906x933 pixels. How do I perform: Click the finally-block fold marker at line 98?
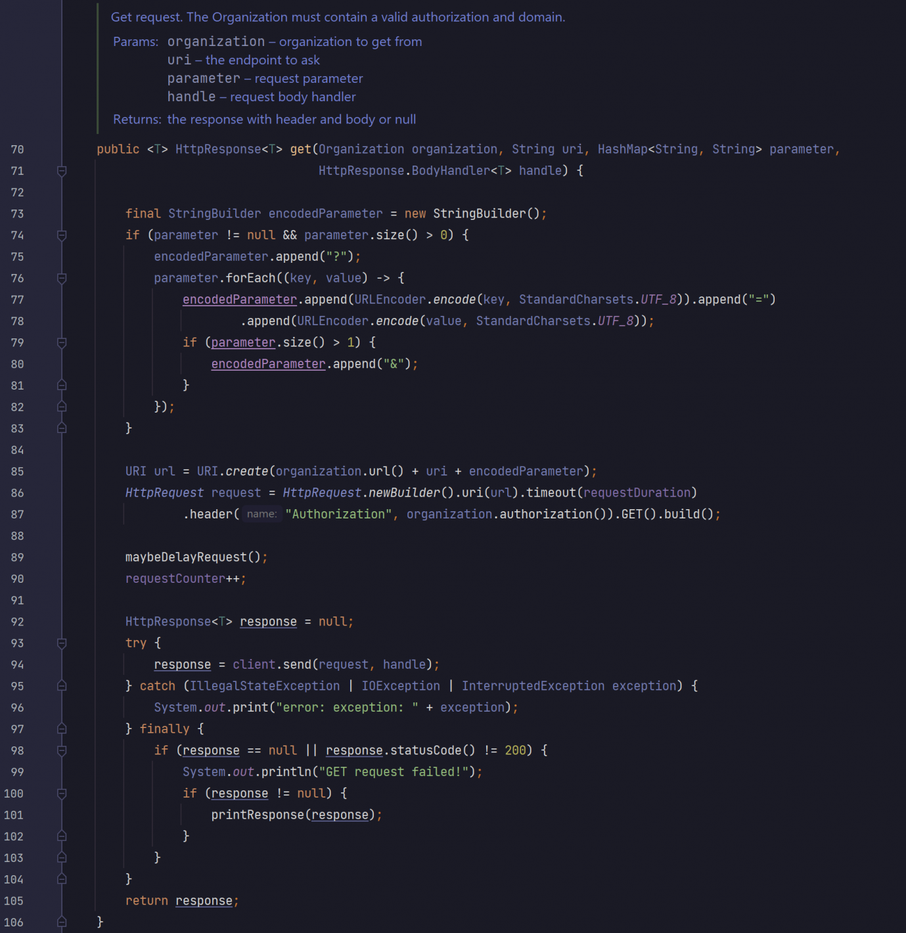(x=61, y=750)
